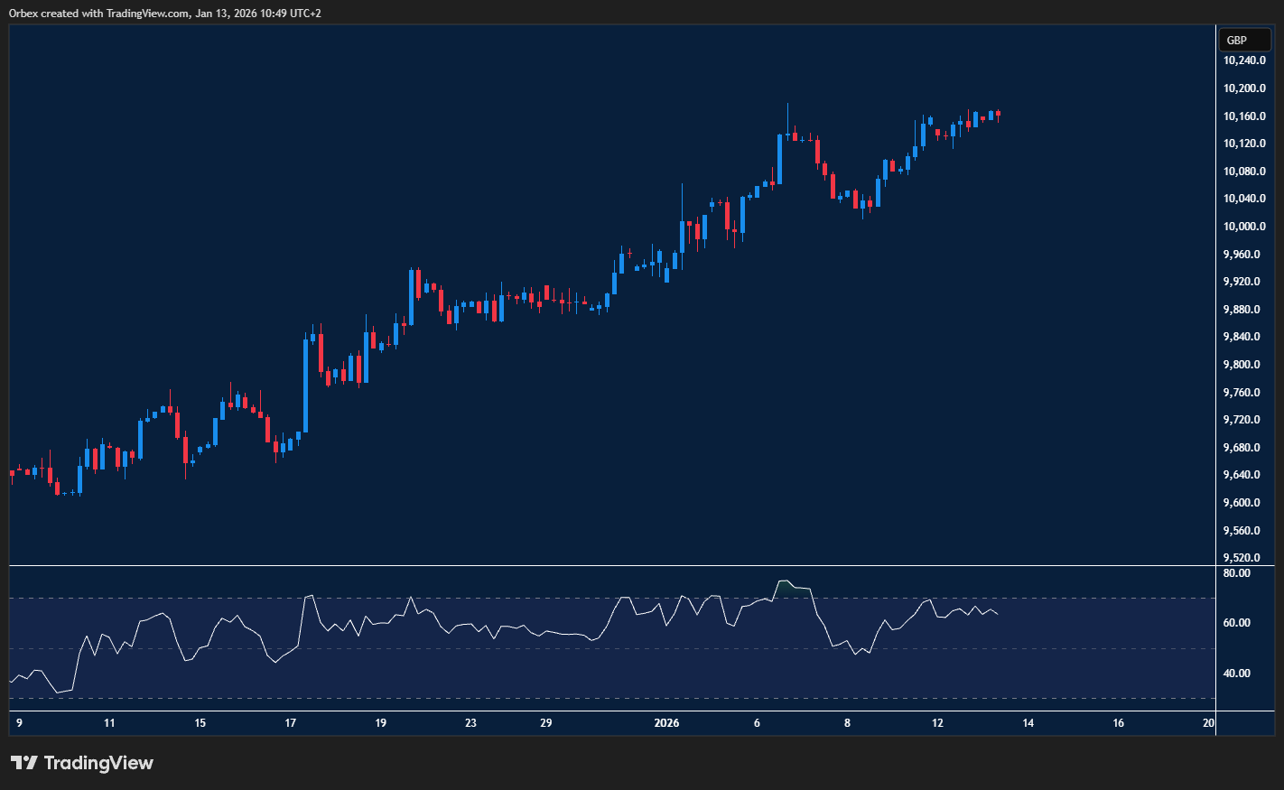
Task: Click date label 20 on the time axis
Action: [1209, 723]
